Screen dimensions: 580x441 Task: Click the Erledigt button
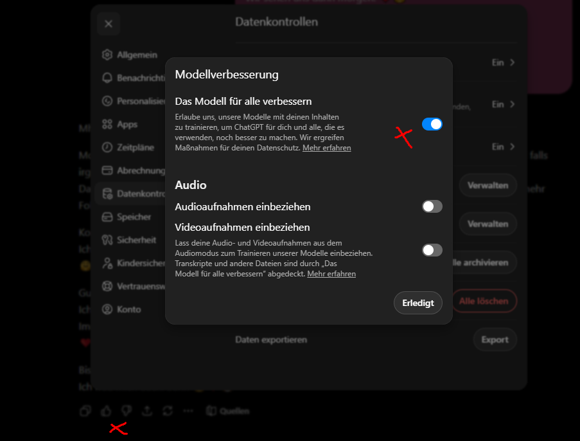418,303
